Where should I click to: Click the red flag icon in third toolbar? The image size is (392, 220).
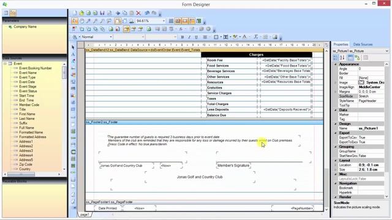[x=74, y=29]
